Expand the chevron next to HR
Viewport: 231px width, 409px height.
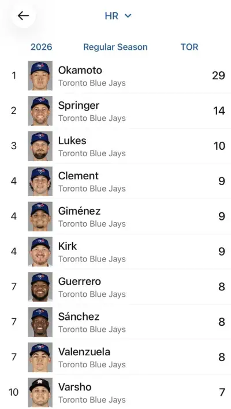128,16
